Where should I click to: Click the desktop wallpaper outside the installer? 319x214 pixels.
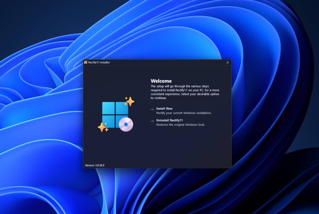pos(40,106)
